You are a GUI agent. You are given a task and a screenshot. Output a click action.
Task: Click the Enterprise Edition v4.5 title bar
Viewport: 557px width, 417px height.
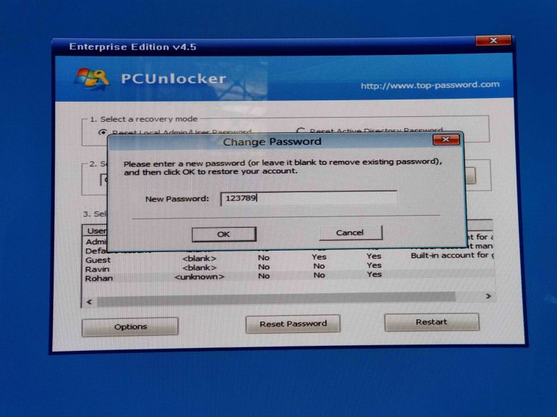click(x=263, y=47)
